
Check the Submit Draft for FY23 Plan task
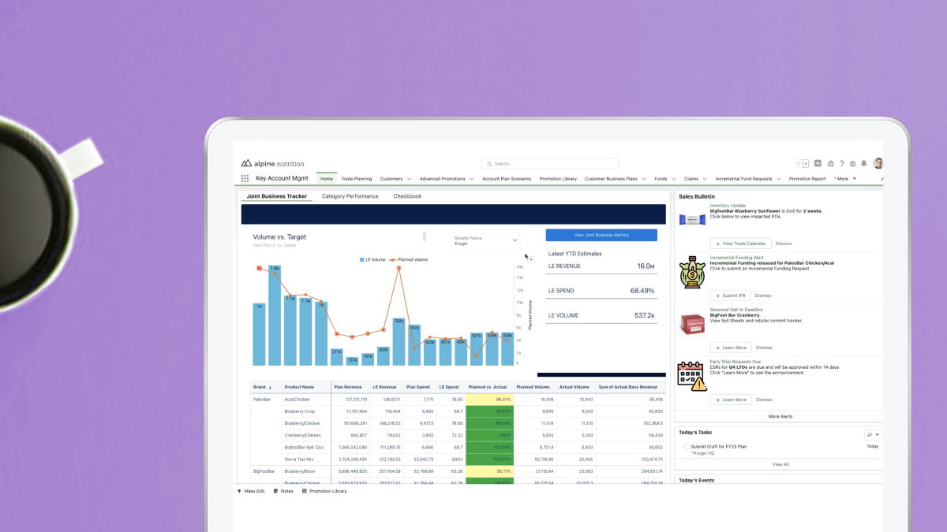coord(687,446)
